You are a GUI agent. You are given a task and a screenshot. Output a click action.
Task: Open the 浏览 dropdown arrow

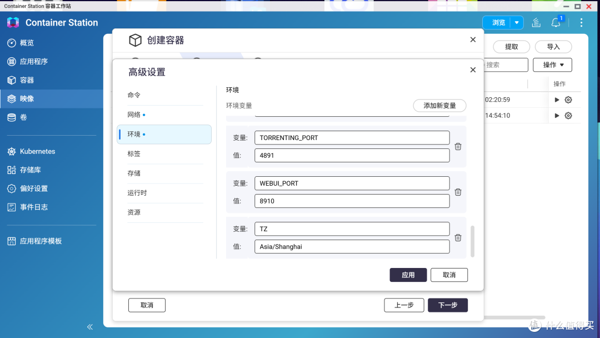point(517,23)
